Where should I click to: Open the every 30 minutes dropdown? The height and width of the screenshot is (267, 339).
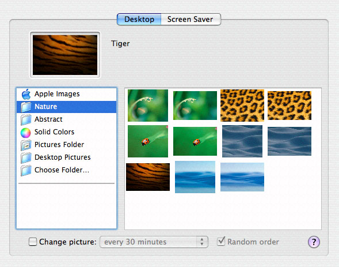[x=154, y=242]
